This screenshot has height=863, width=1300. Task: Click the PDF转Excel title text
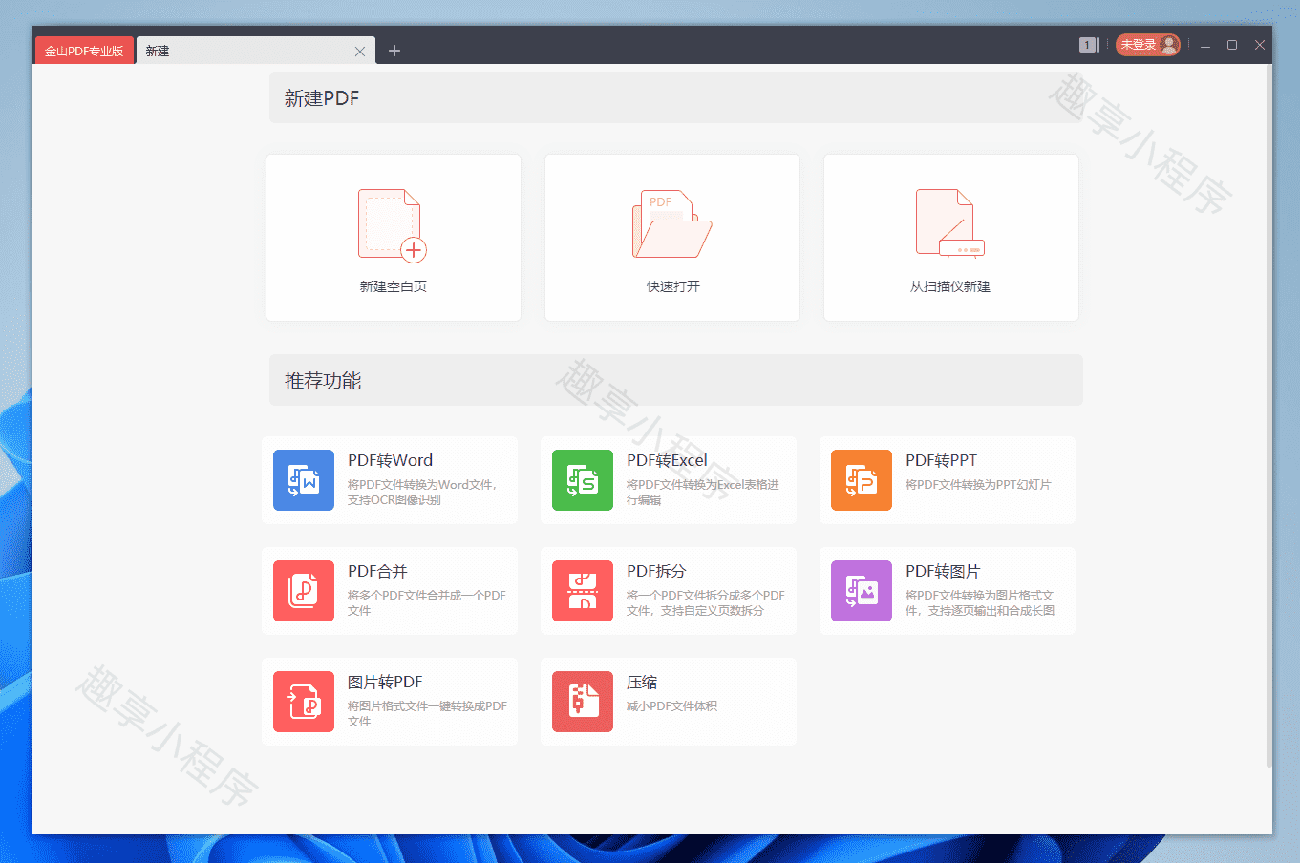pos(667,460)
